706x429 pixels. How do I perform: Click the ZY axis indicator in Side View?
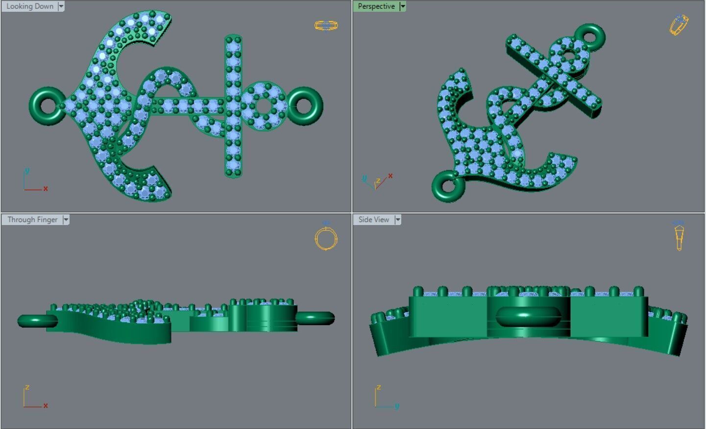pyautogui.click(x=387, y=397)
